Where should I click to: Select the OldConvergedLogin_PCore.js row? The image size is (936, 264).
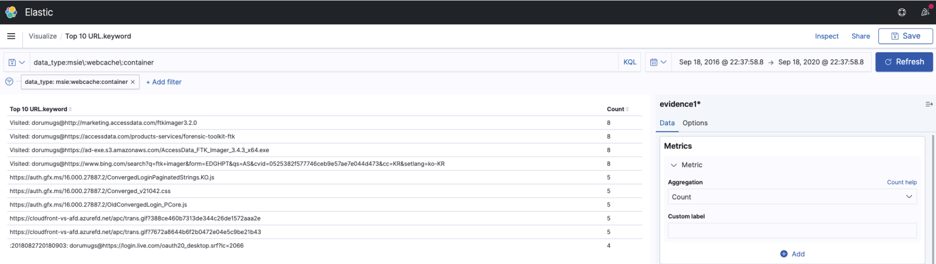(325, 204)
